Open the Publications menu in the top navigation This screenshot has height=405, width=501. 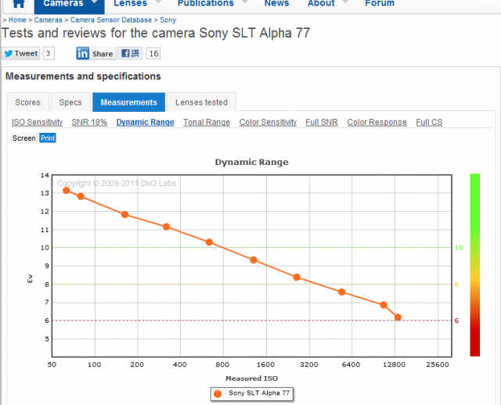(x=206, y=4)
